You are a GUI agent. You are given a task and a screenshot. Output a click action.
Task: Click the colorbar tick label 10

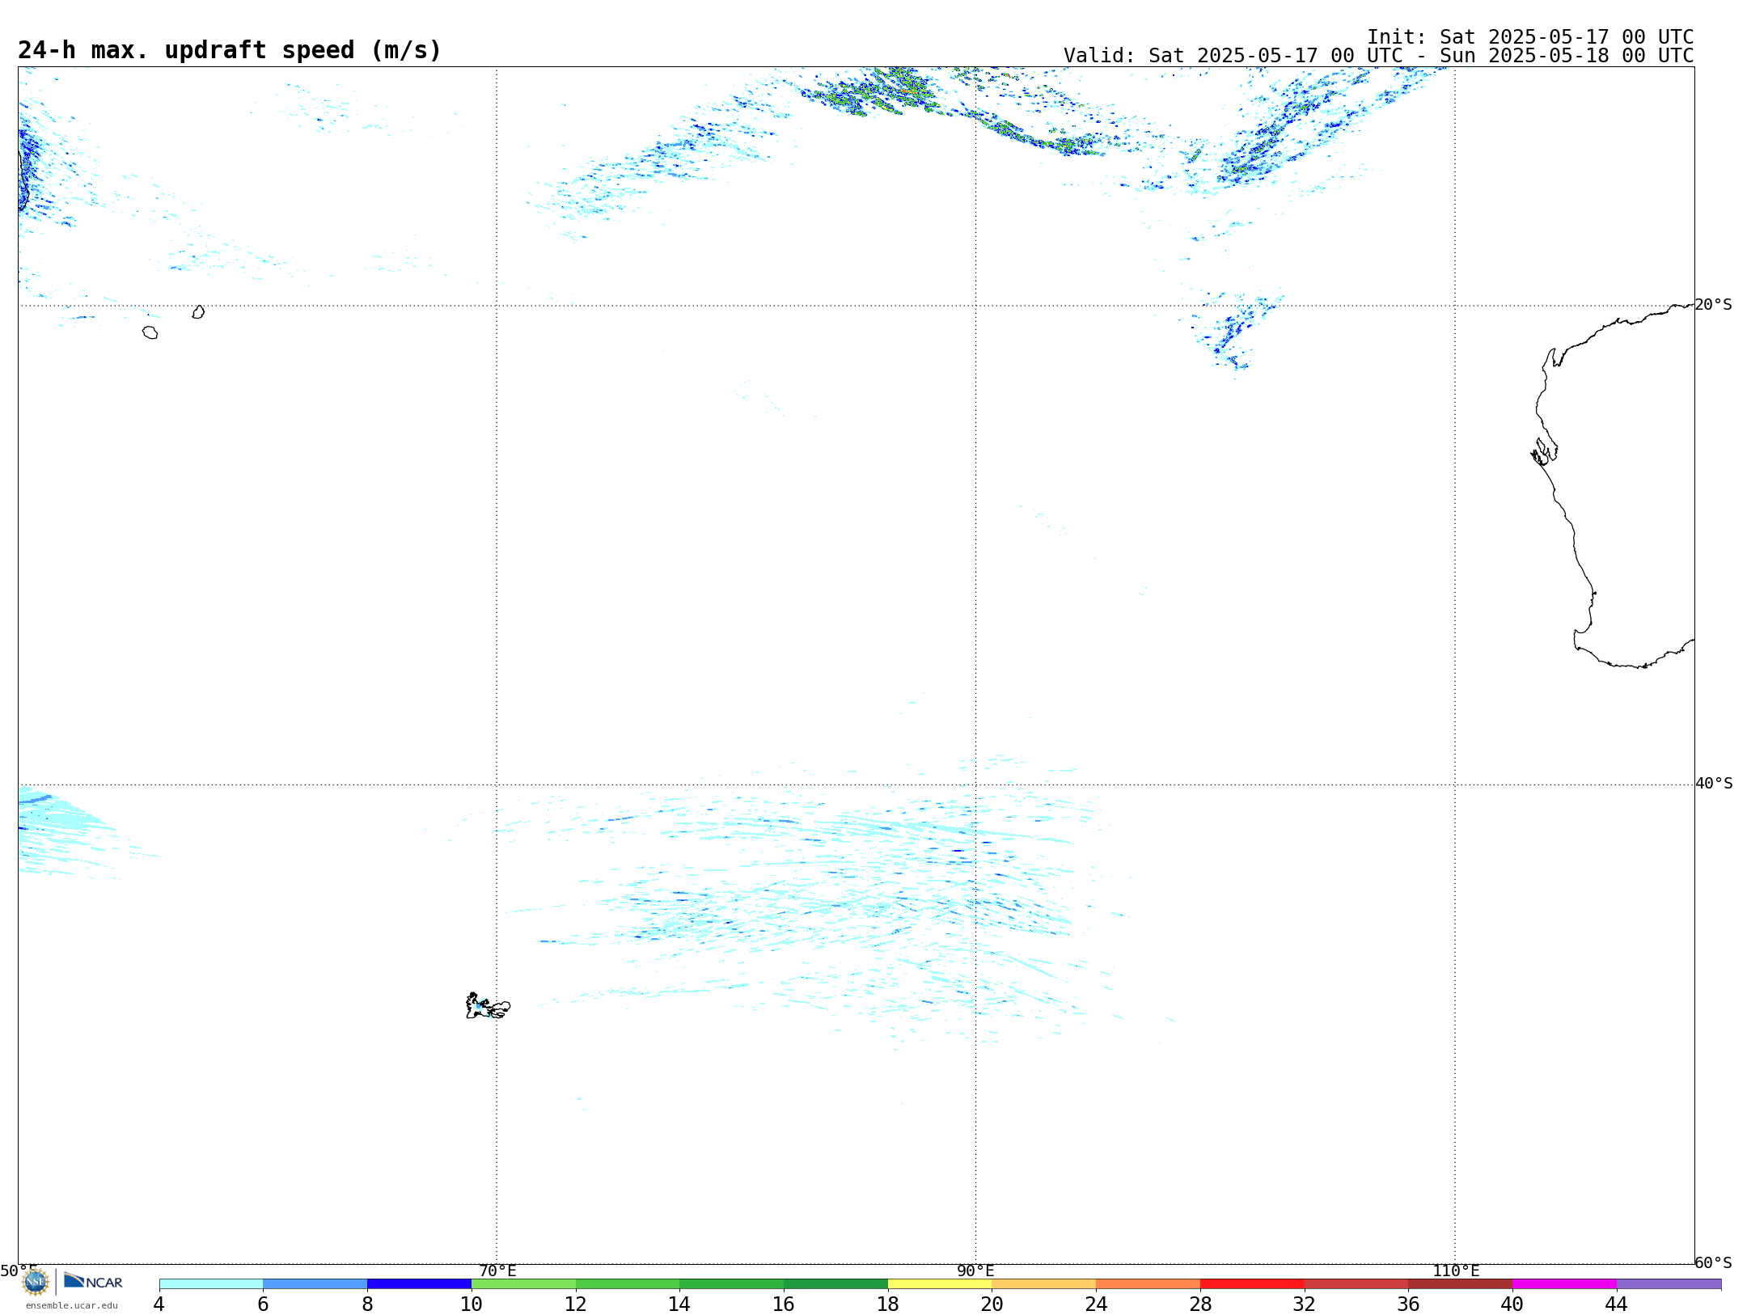point(472,1304)
